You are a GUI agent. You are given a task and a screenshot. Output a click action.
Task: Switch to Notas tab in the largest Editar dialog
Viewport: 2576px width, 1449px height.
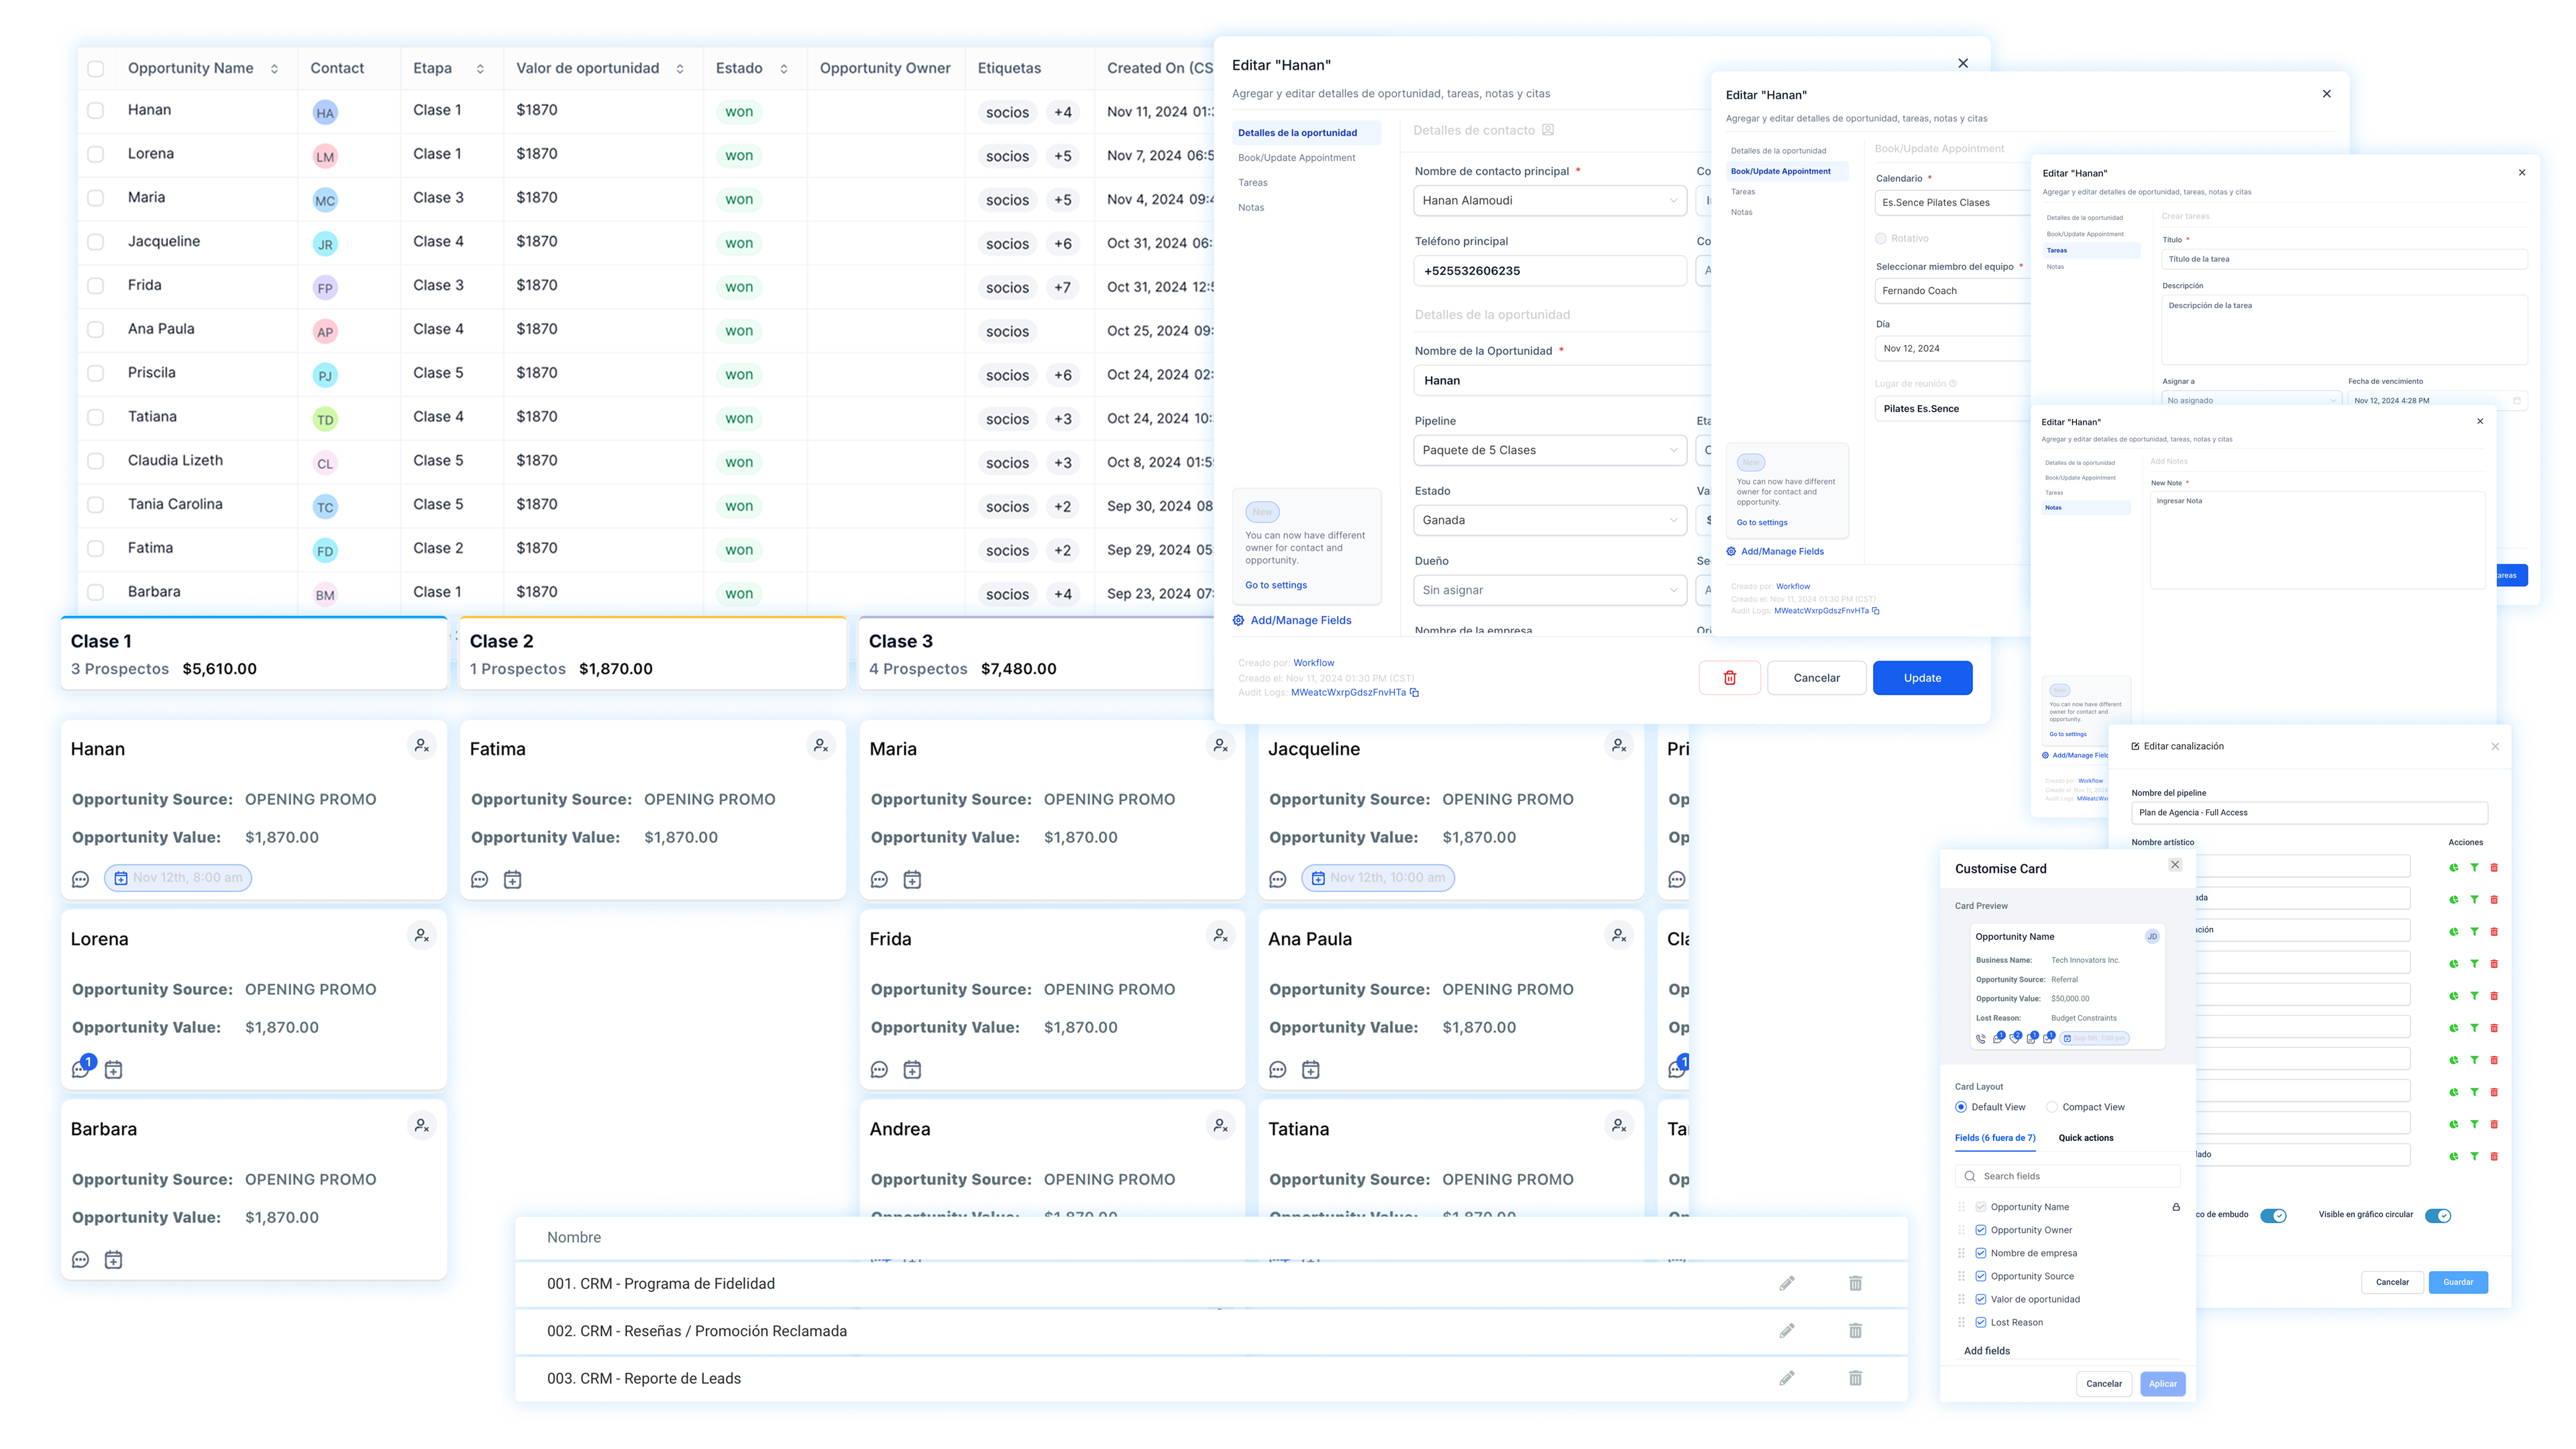click(1251, 208)
